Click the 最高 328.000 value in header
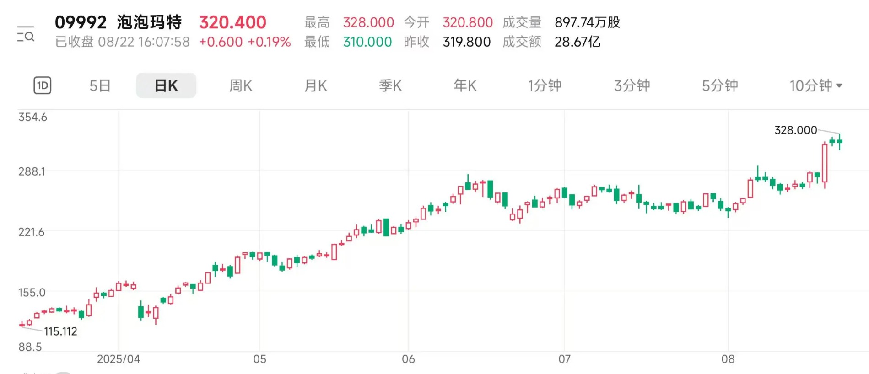Viewport: 869px width, 374px height. pyautogui.click(x=368, y=22)
